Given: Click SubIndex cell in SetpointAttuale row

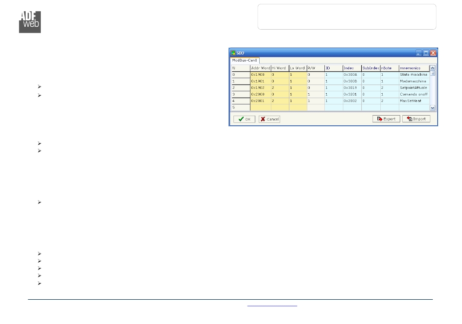Looking at the screenshot, I should click(x=371, y=88).
